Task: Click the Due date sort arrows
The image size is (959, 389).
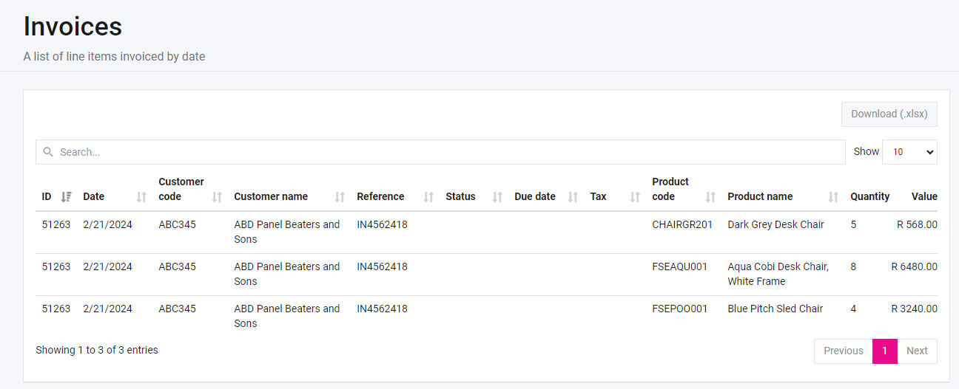Action: [573, 197]
